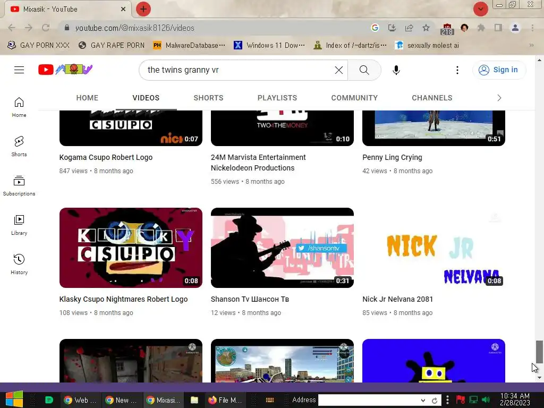Switch to the SHORTS tab
544x408 pixels.
pos(208,98)
